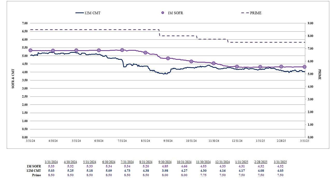Click the 9/30/2024 table column header

point(165,162)
